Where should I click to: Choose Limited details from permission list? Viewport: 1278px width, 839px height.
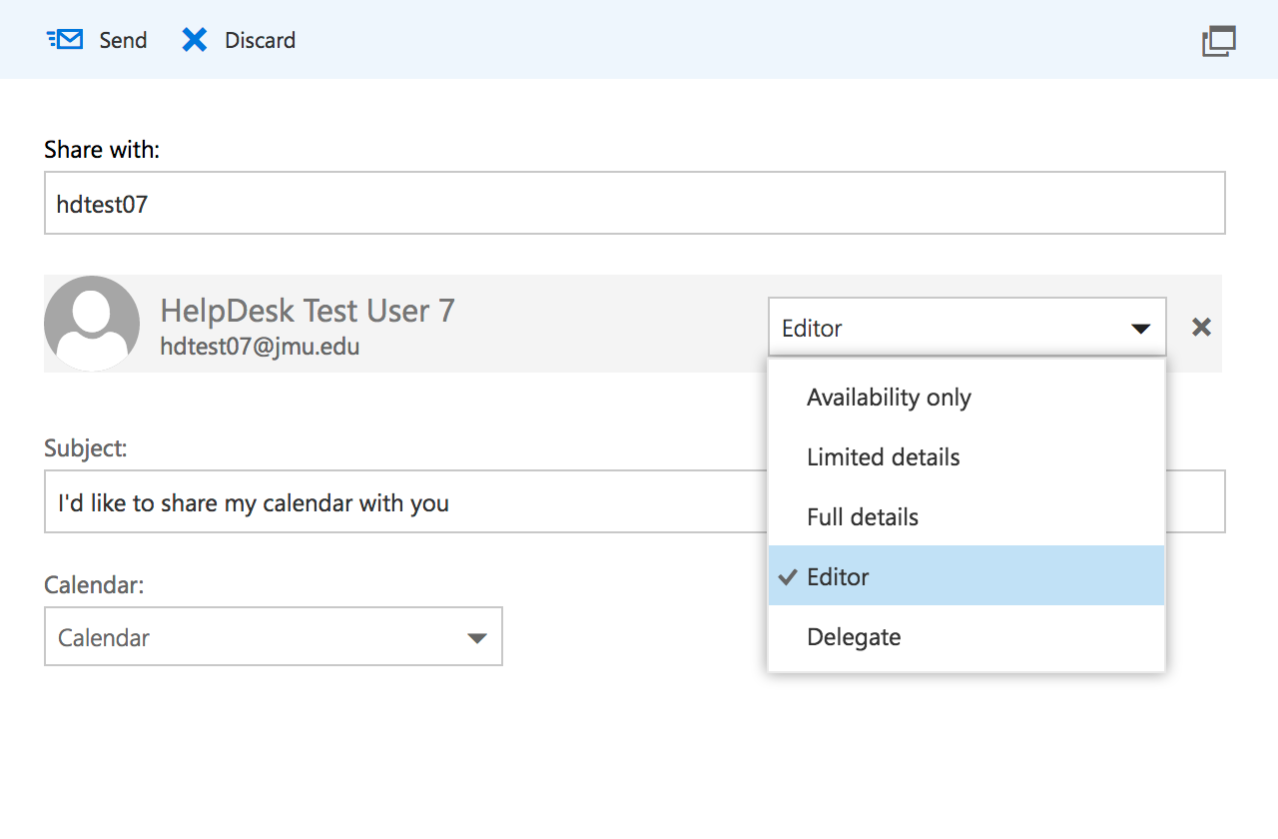pyautogui.click(x=883, y=457)
